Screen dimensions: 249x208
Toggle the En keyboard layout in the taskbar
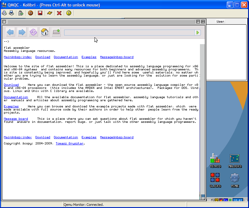[225, 200]
